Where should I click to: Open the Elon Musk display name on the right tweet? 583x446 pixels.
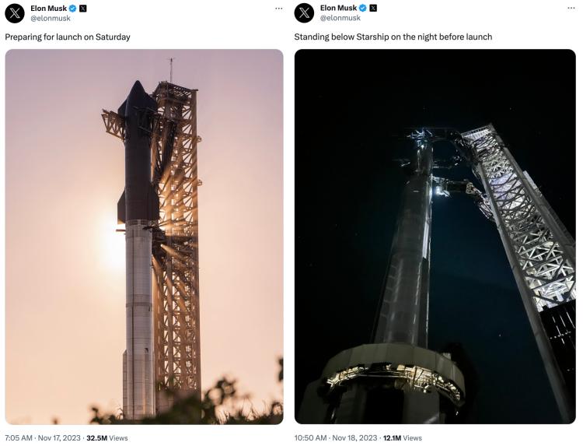coord(337,9)
